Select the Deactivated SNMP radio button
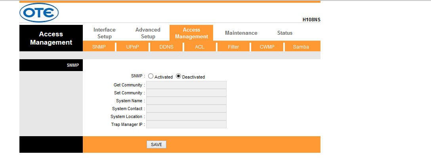 pos(178,76)
